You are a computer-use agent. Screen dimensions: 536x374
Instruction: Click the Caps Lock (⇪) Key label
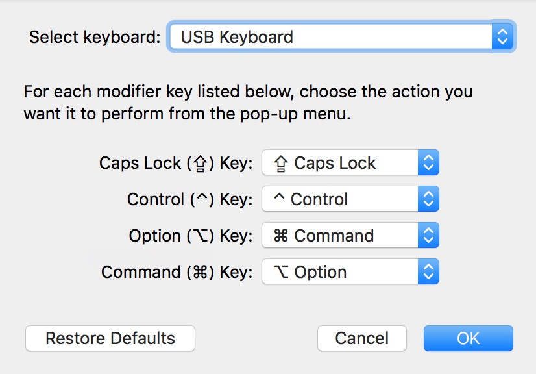click(x=175, y=163)
